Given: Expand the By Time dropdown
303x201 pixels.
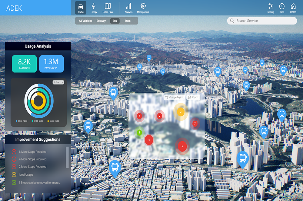Looking at the screenshot, I should click(x=58, y=82).
